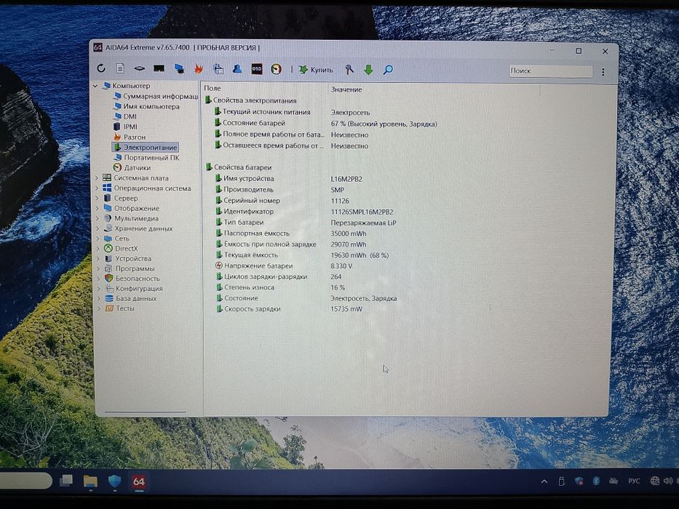
Task: Start the system stability test flame icon
Action: (199, 68)
